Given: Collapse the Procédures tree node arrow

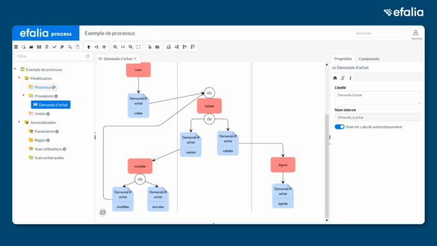Looking at the screenshot, I should coord(24,96).
